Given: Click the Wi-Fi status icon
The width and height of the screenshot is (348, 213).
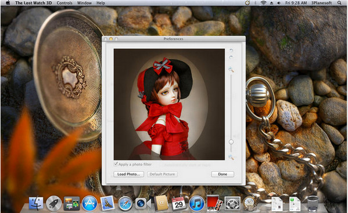Looking at the screenshot, I should click(263, 3).
